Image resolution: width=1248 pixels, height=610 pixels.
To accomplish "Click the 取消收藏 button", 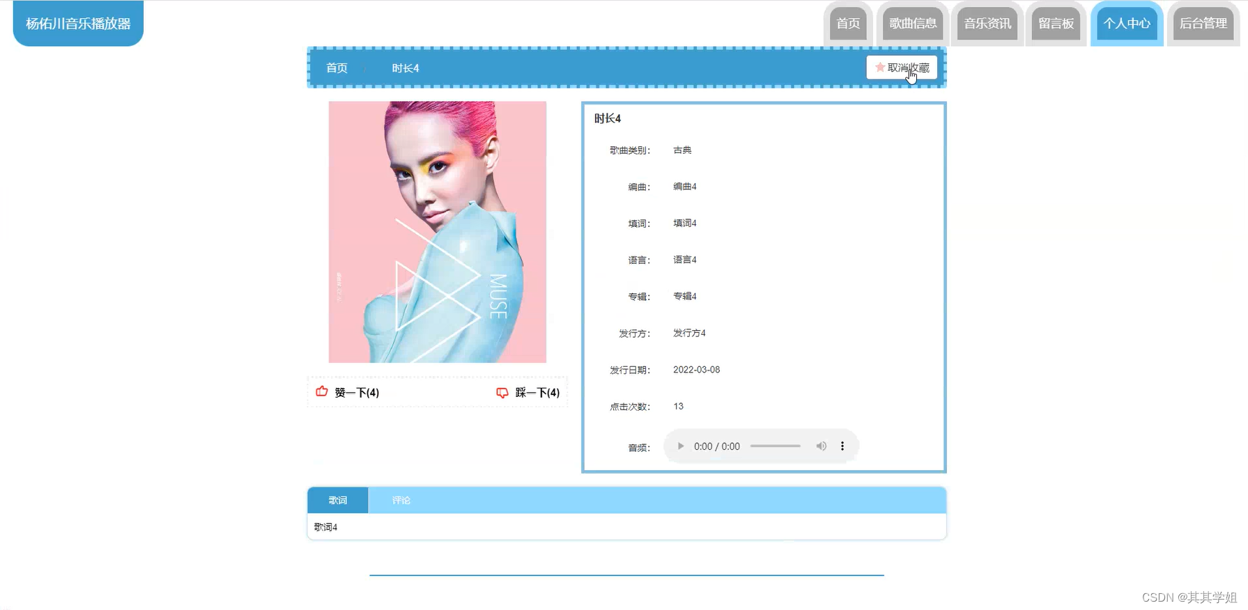I will pos(902,68).
